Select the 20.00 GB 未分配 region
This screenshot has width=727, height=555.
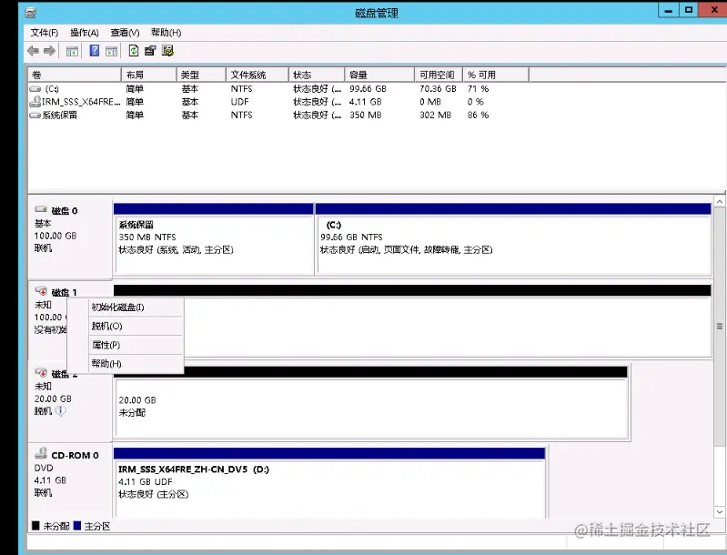tap(371, 401)
